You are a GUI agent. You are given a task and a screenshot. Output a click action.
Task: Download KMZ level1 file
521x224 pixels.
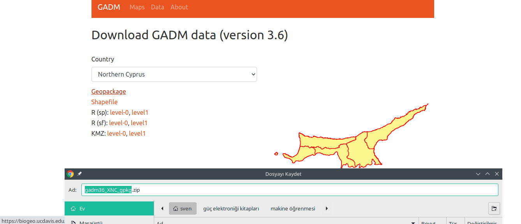pos(137,133)
